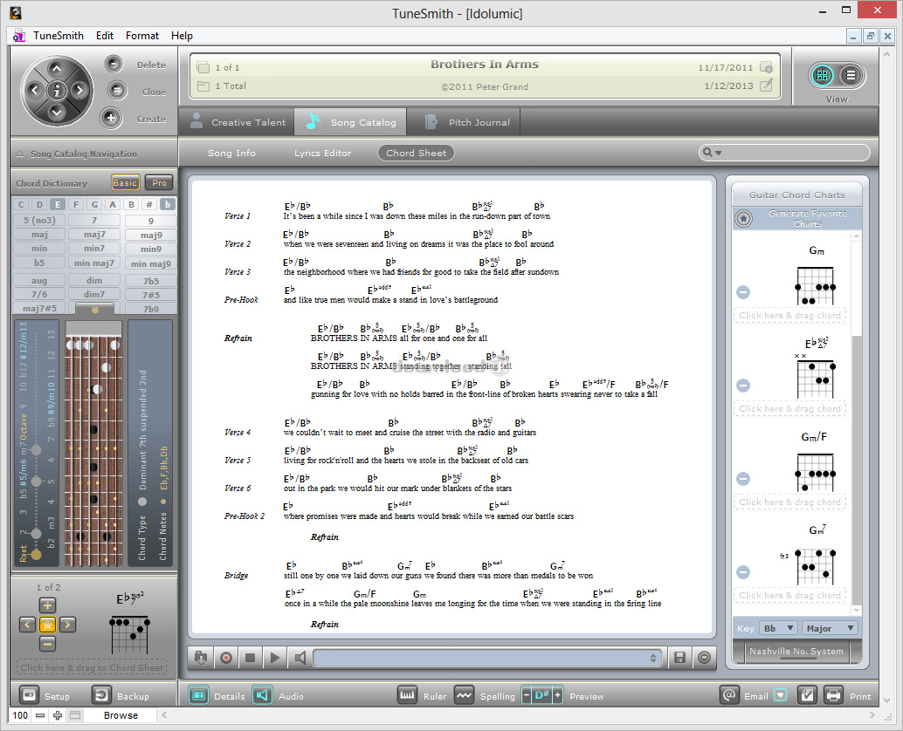Click the Delete record minus icon
The width and height of the screenshot is (903, 731).
114,64
